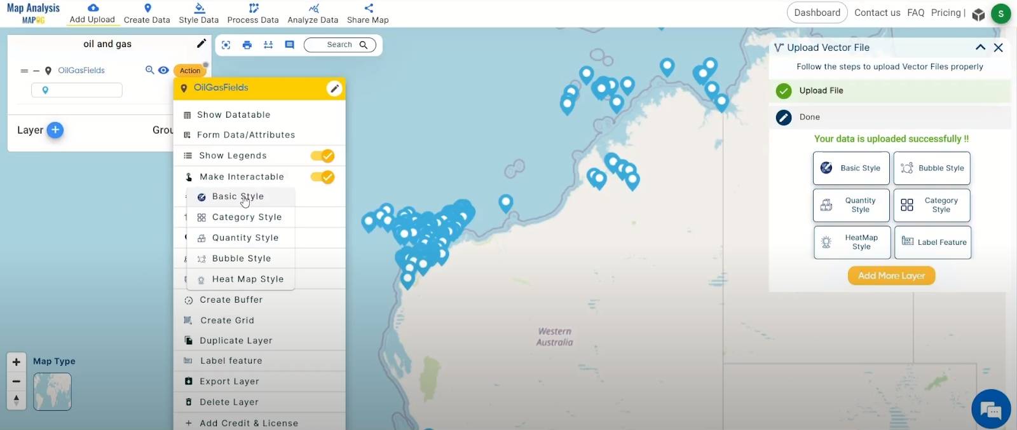The width and height of the screenshot is (1017, 430).
Task: Select Category Style in the layer action menu
Action: coord(241,217)
